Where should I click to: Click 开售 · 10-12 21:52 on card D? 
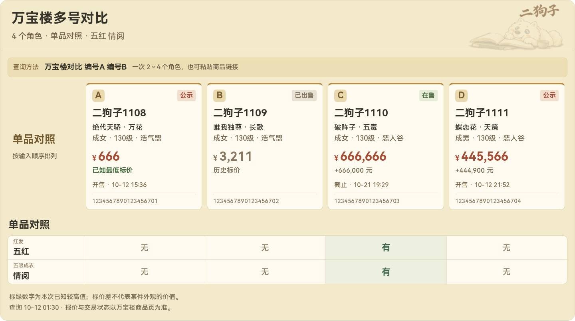482,185
